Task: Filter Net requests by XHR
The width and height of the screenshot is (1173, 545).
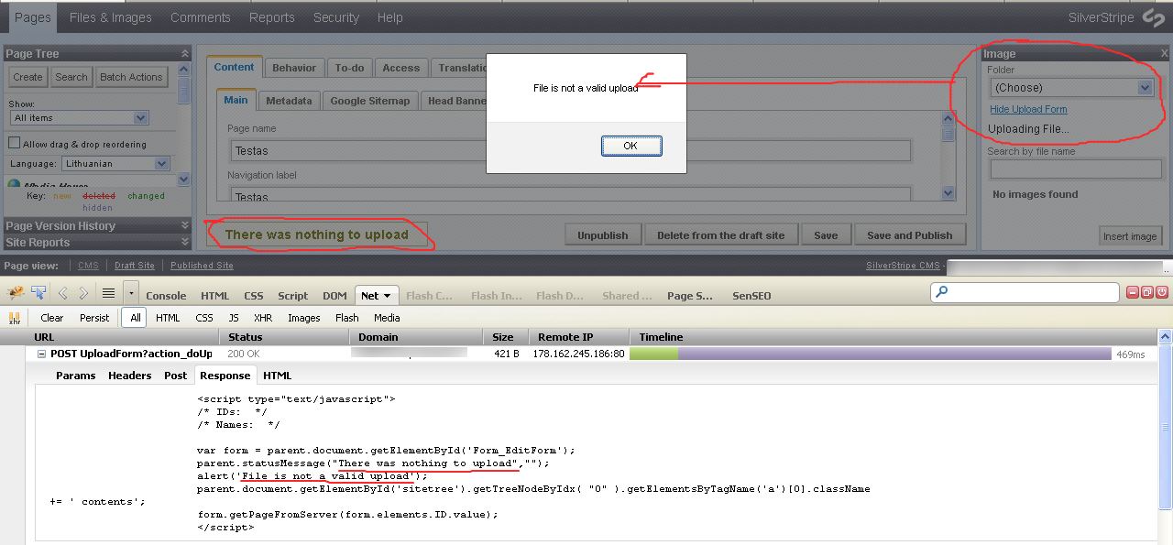Action: coord(263,318)
